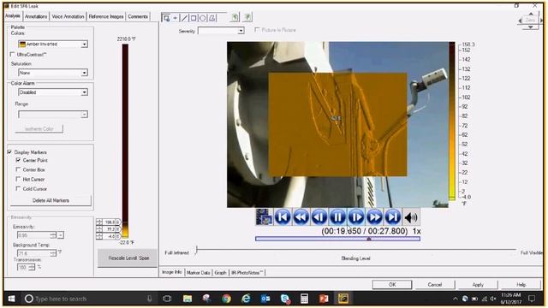The width and height of the screenshot is (548, 308).
Task: Click the frame thumbnail icon left of playback controls
Action: point(264,217)
